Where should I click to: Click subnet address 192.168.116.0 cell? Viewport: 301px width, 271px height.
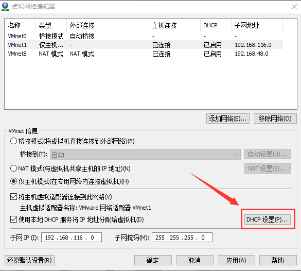[x=253, y=45]
